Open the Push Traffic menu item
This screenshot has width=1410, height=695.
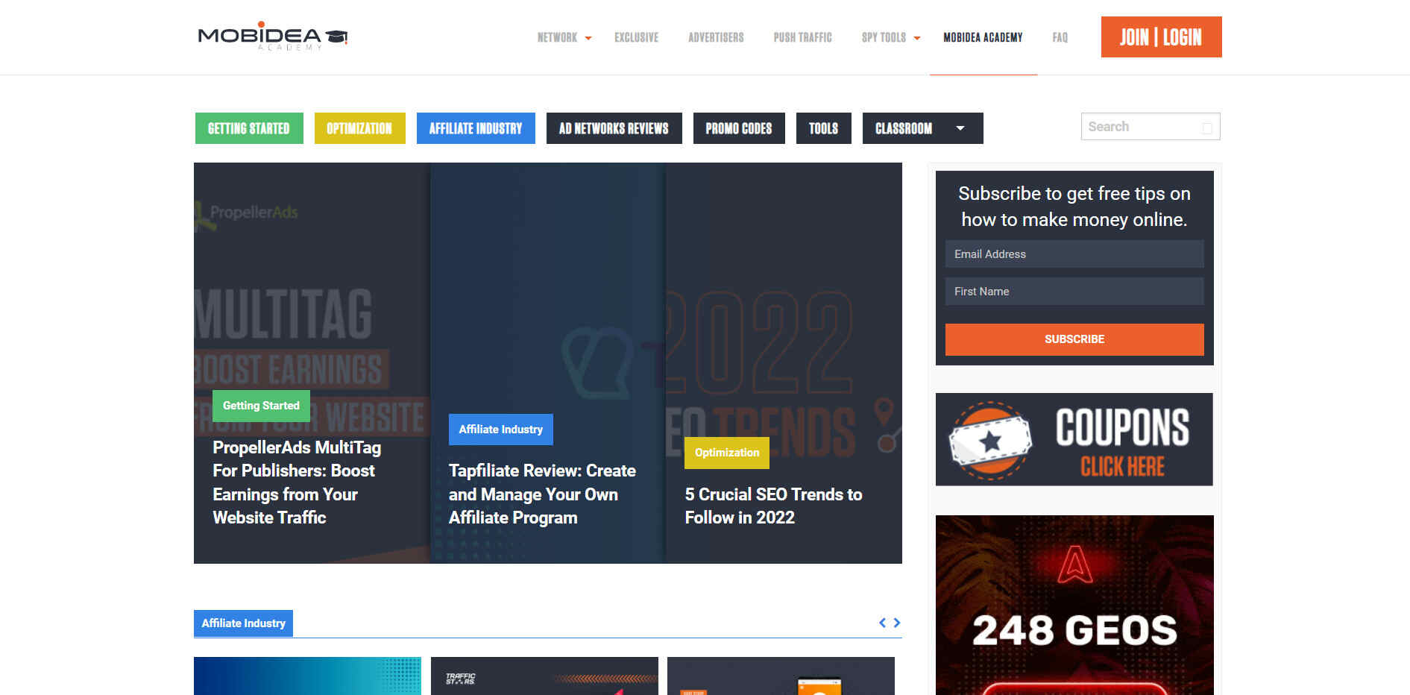[802, 37]
